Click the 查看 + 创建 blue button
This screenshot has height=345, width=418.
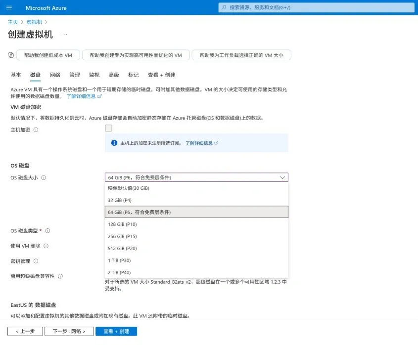116,331
